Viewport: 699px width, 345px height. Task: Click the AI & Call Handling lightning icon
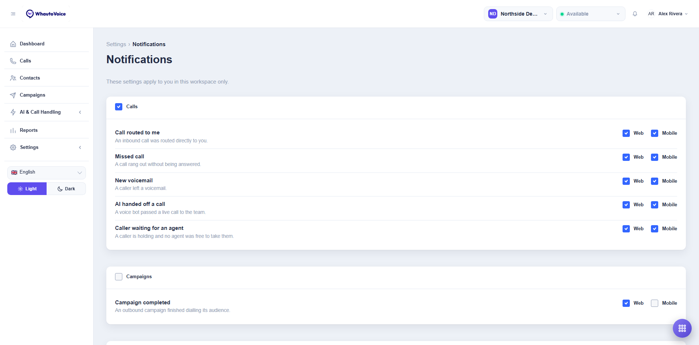[x=13, y=112]
